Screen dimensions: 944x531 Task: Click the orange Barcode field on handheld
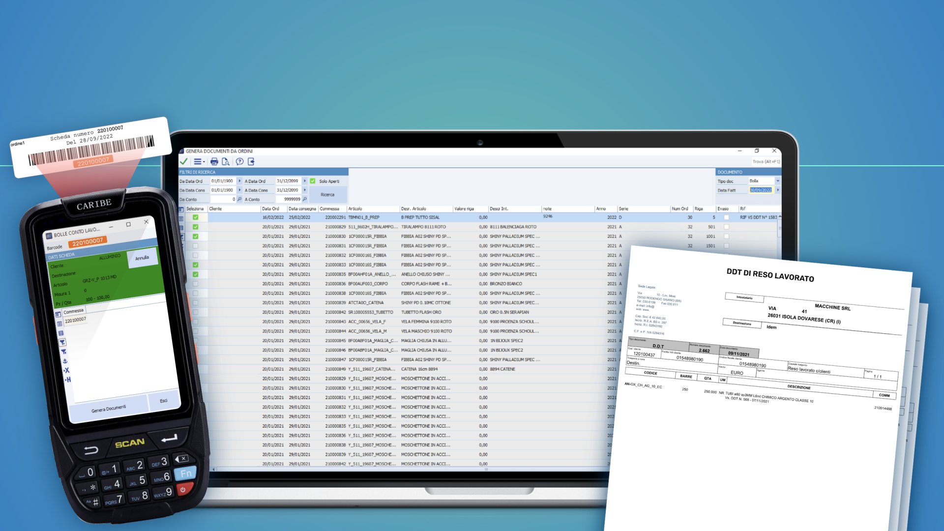88,242
